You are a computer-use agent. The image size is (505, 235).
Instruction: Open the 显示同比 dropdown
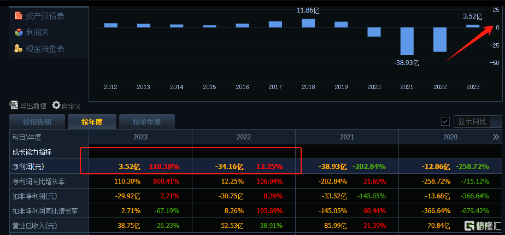tap(496, 121)
